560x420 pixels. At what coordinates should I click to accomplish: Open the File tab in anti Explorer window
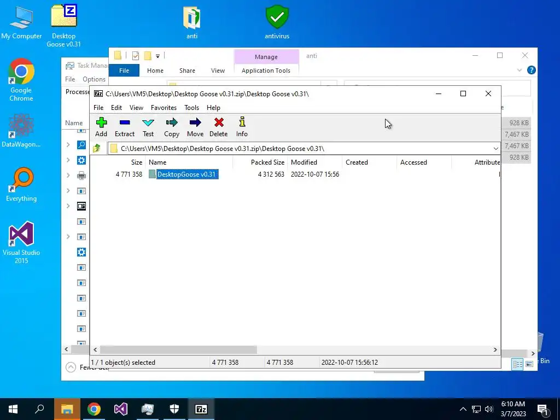click(x=124, y=71)
